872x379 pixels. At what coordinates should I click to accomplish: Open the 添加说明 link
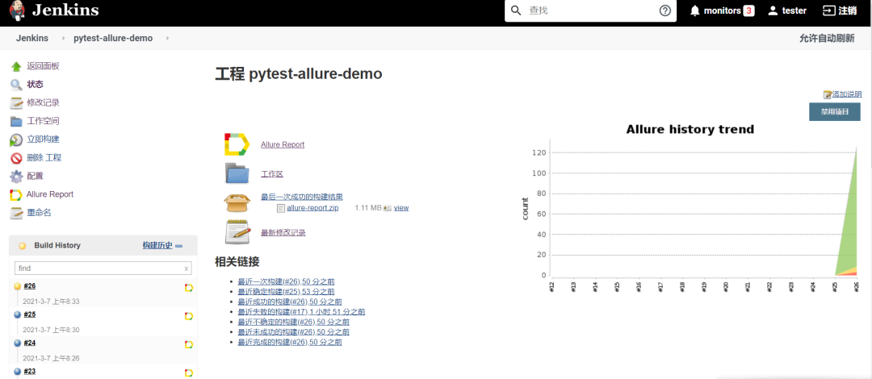(847, 94)
